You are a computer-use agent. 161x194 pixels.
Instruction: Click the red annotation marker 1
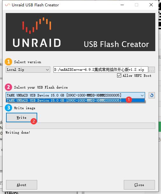point(129,100)
